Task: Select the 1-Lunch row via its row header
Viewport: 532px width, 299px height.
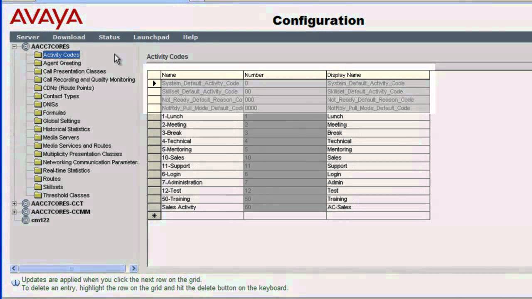Action: point(154,116)
